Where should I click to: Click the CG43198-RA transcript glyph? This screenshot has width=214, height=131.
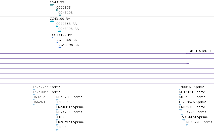pos(60,31)
